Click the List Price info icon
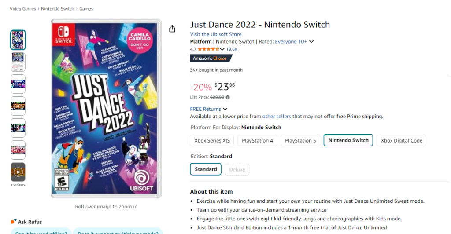 coord(228,98)
